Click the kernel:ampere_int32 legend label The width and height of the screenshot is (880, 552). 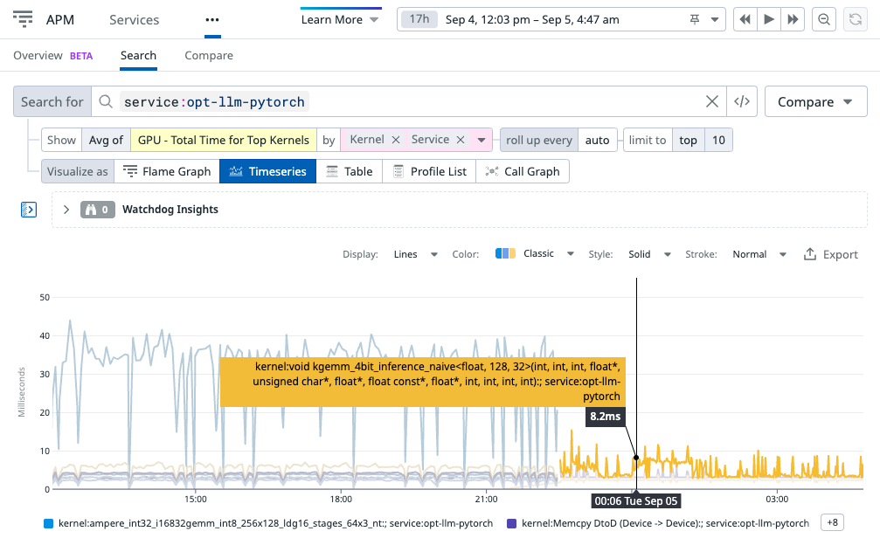275,523
